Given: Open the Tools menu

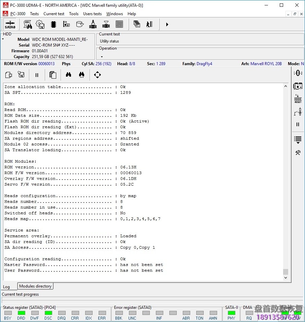Looking at the screenshot, I should [74, 14].
